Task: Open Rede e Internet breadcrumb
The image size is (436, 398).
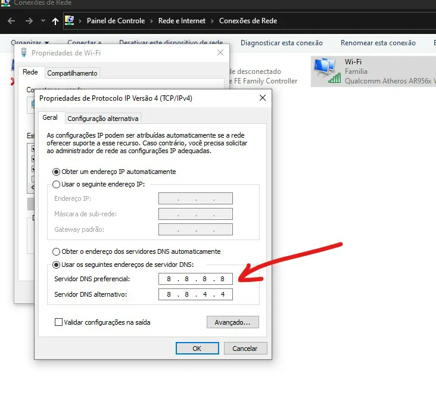Action: point(182,21)
